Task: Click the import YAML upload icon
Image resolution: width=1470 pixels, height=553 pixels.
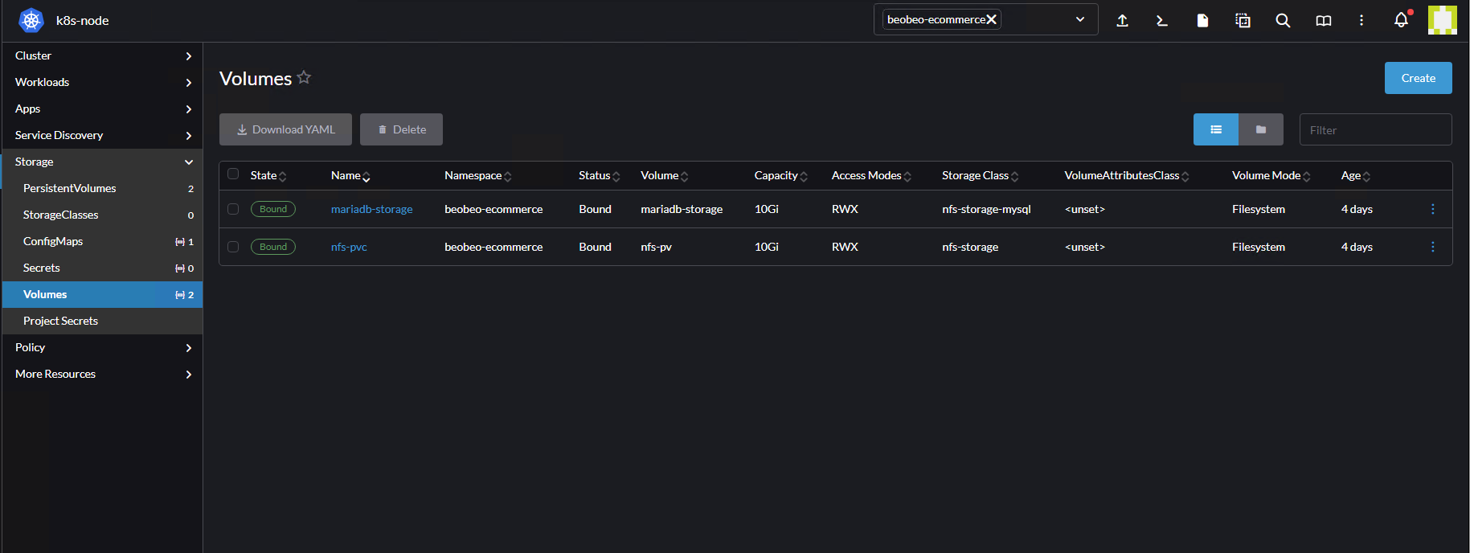Action: [x=1122, y=21]
